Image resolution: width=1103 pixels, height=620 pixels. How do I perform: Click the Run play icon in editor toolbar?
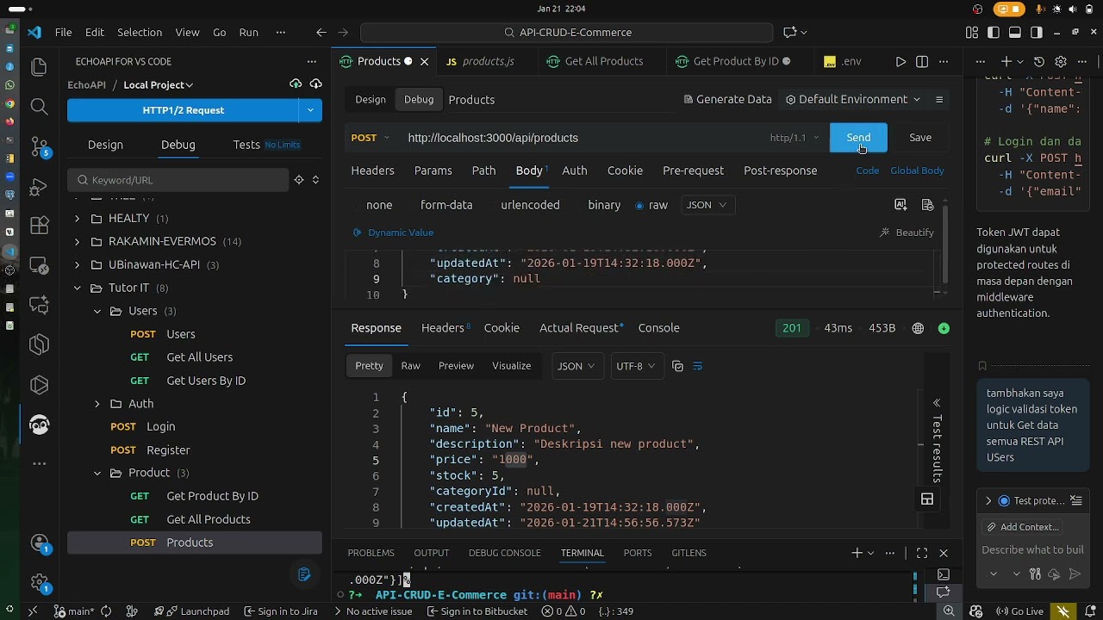pos(900,62)
